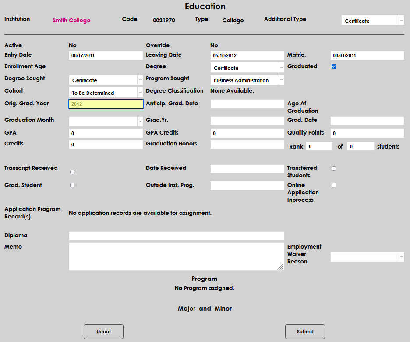This screenshot has height=342, width=410.
Task: Click the 'Major and Minor' heading
Action: pyautogui.click(x=205, y=309)
